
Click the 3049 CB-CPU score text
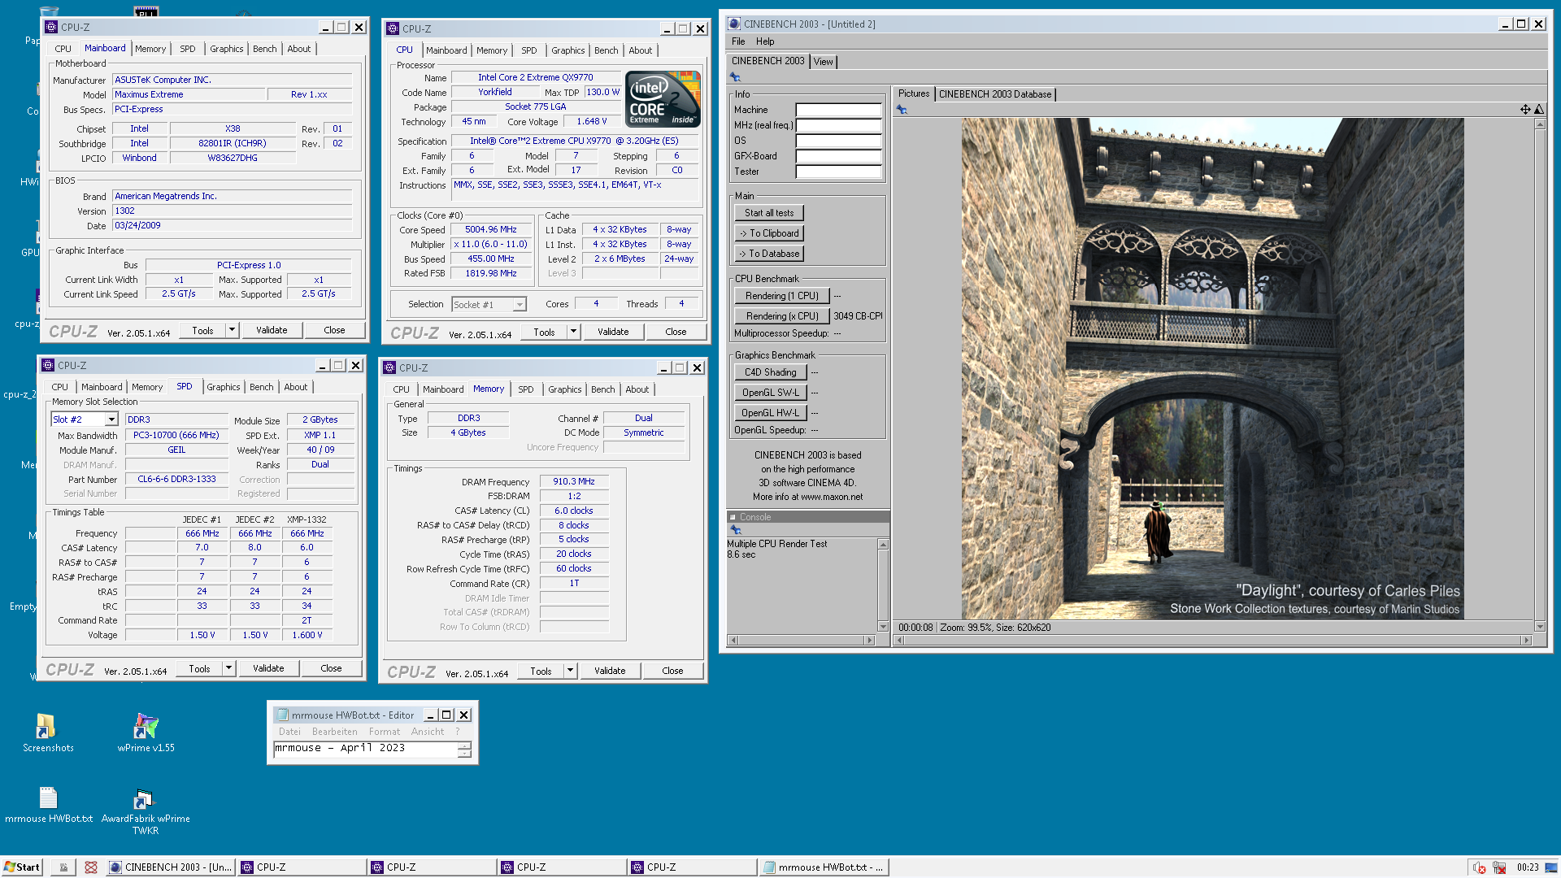pos(858,316)
